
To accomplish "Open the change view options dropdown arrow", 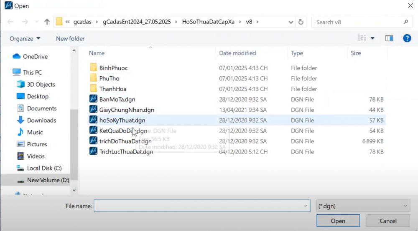I will [x=372, y=38].
